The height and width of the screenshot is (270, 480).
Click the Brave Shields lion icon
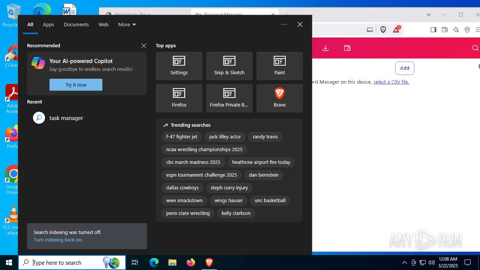click(x=383, y=30)
